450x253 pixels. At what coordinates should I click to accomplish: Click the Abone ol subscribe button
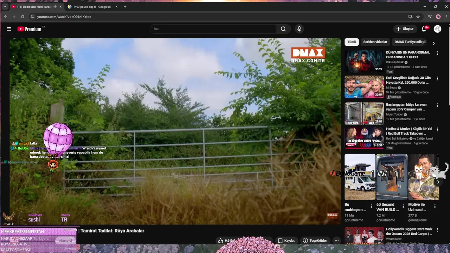tap(65, 241)
